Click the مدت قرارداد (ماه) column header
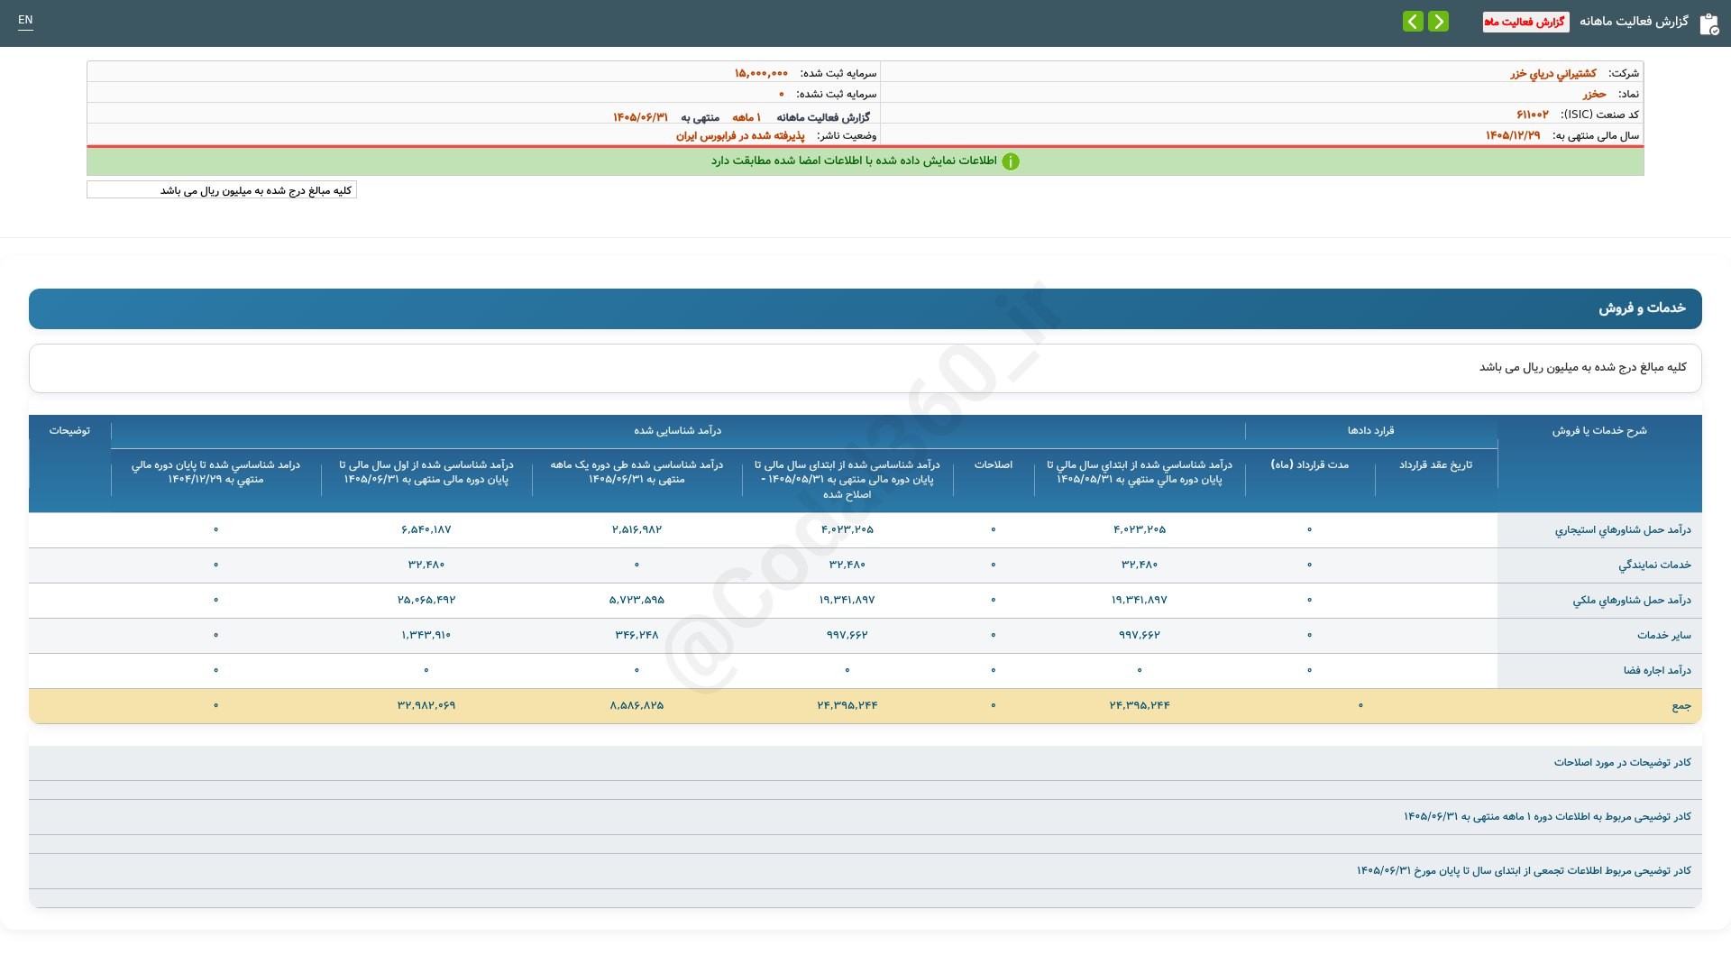The image size is (1731, 974). 1310,465
